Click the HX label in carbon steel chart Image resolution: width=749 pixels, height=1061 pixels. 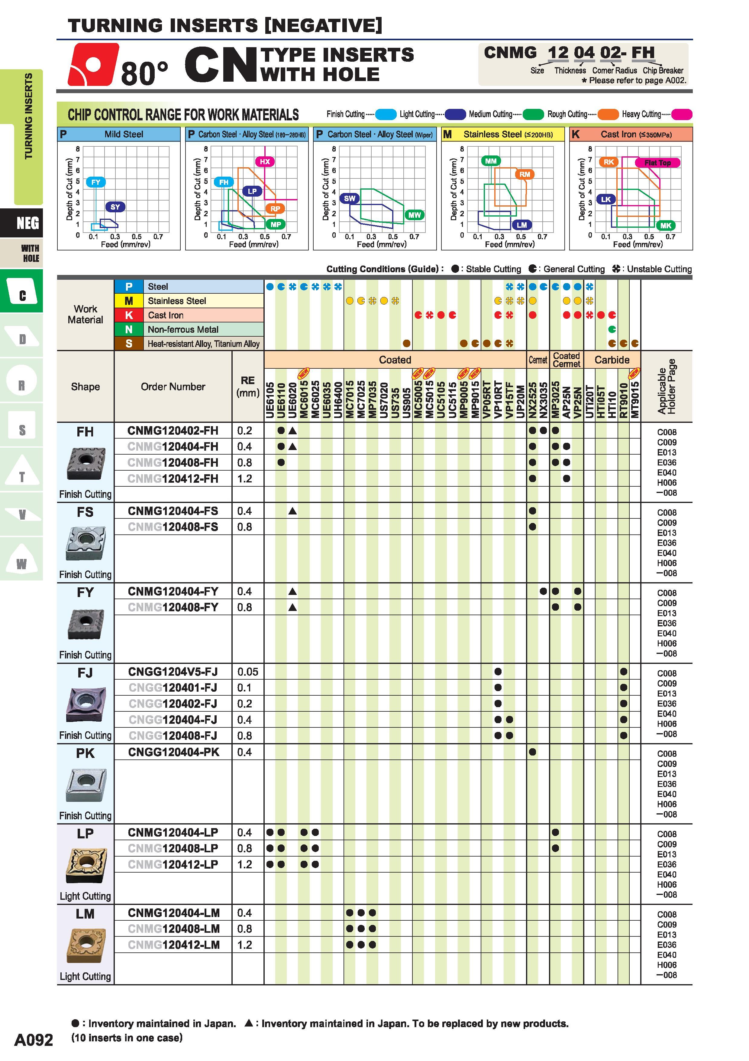pos(265,161)
